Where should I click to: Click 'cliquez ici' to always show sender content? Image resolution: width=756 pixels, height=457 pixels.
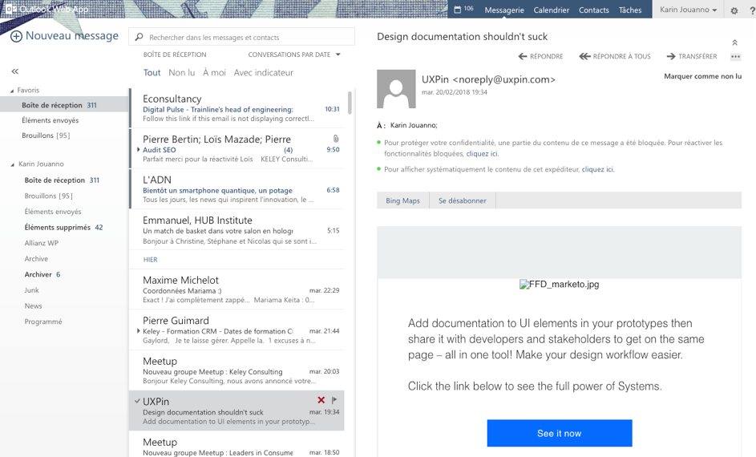pos(597,169)
